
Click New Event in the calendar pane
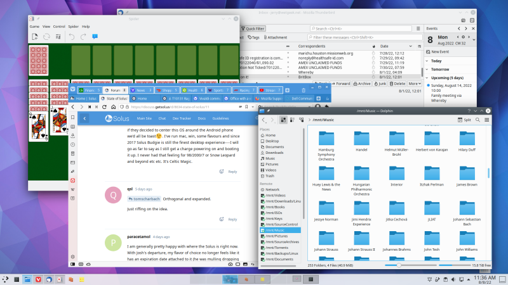point(439,51)
